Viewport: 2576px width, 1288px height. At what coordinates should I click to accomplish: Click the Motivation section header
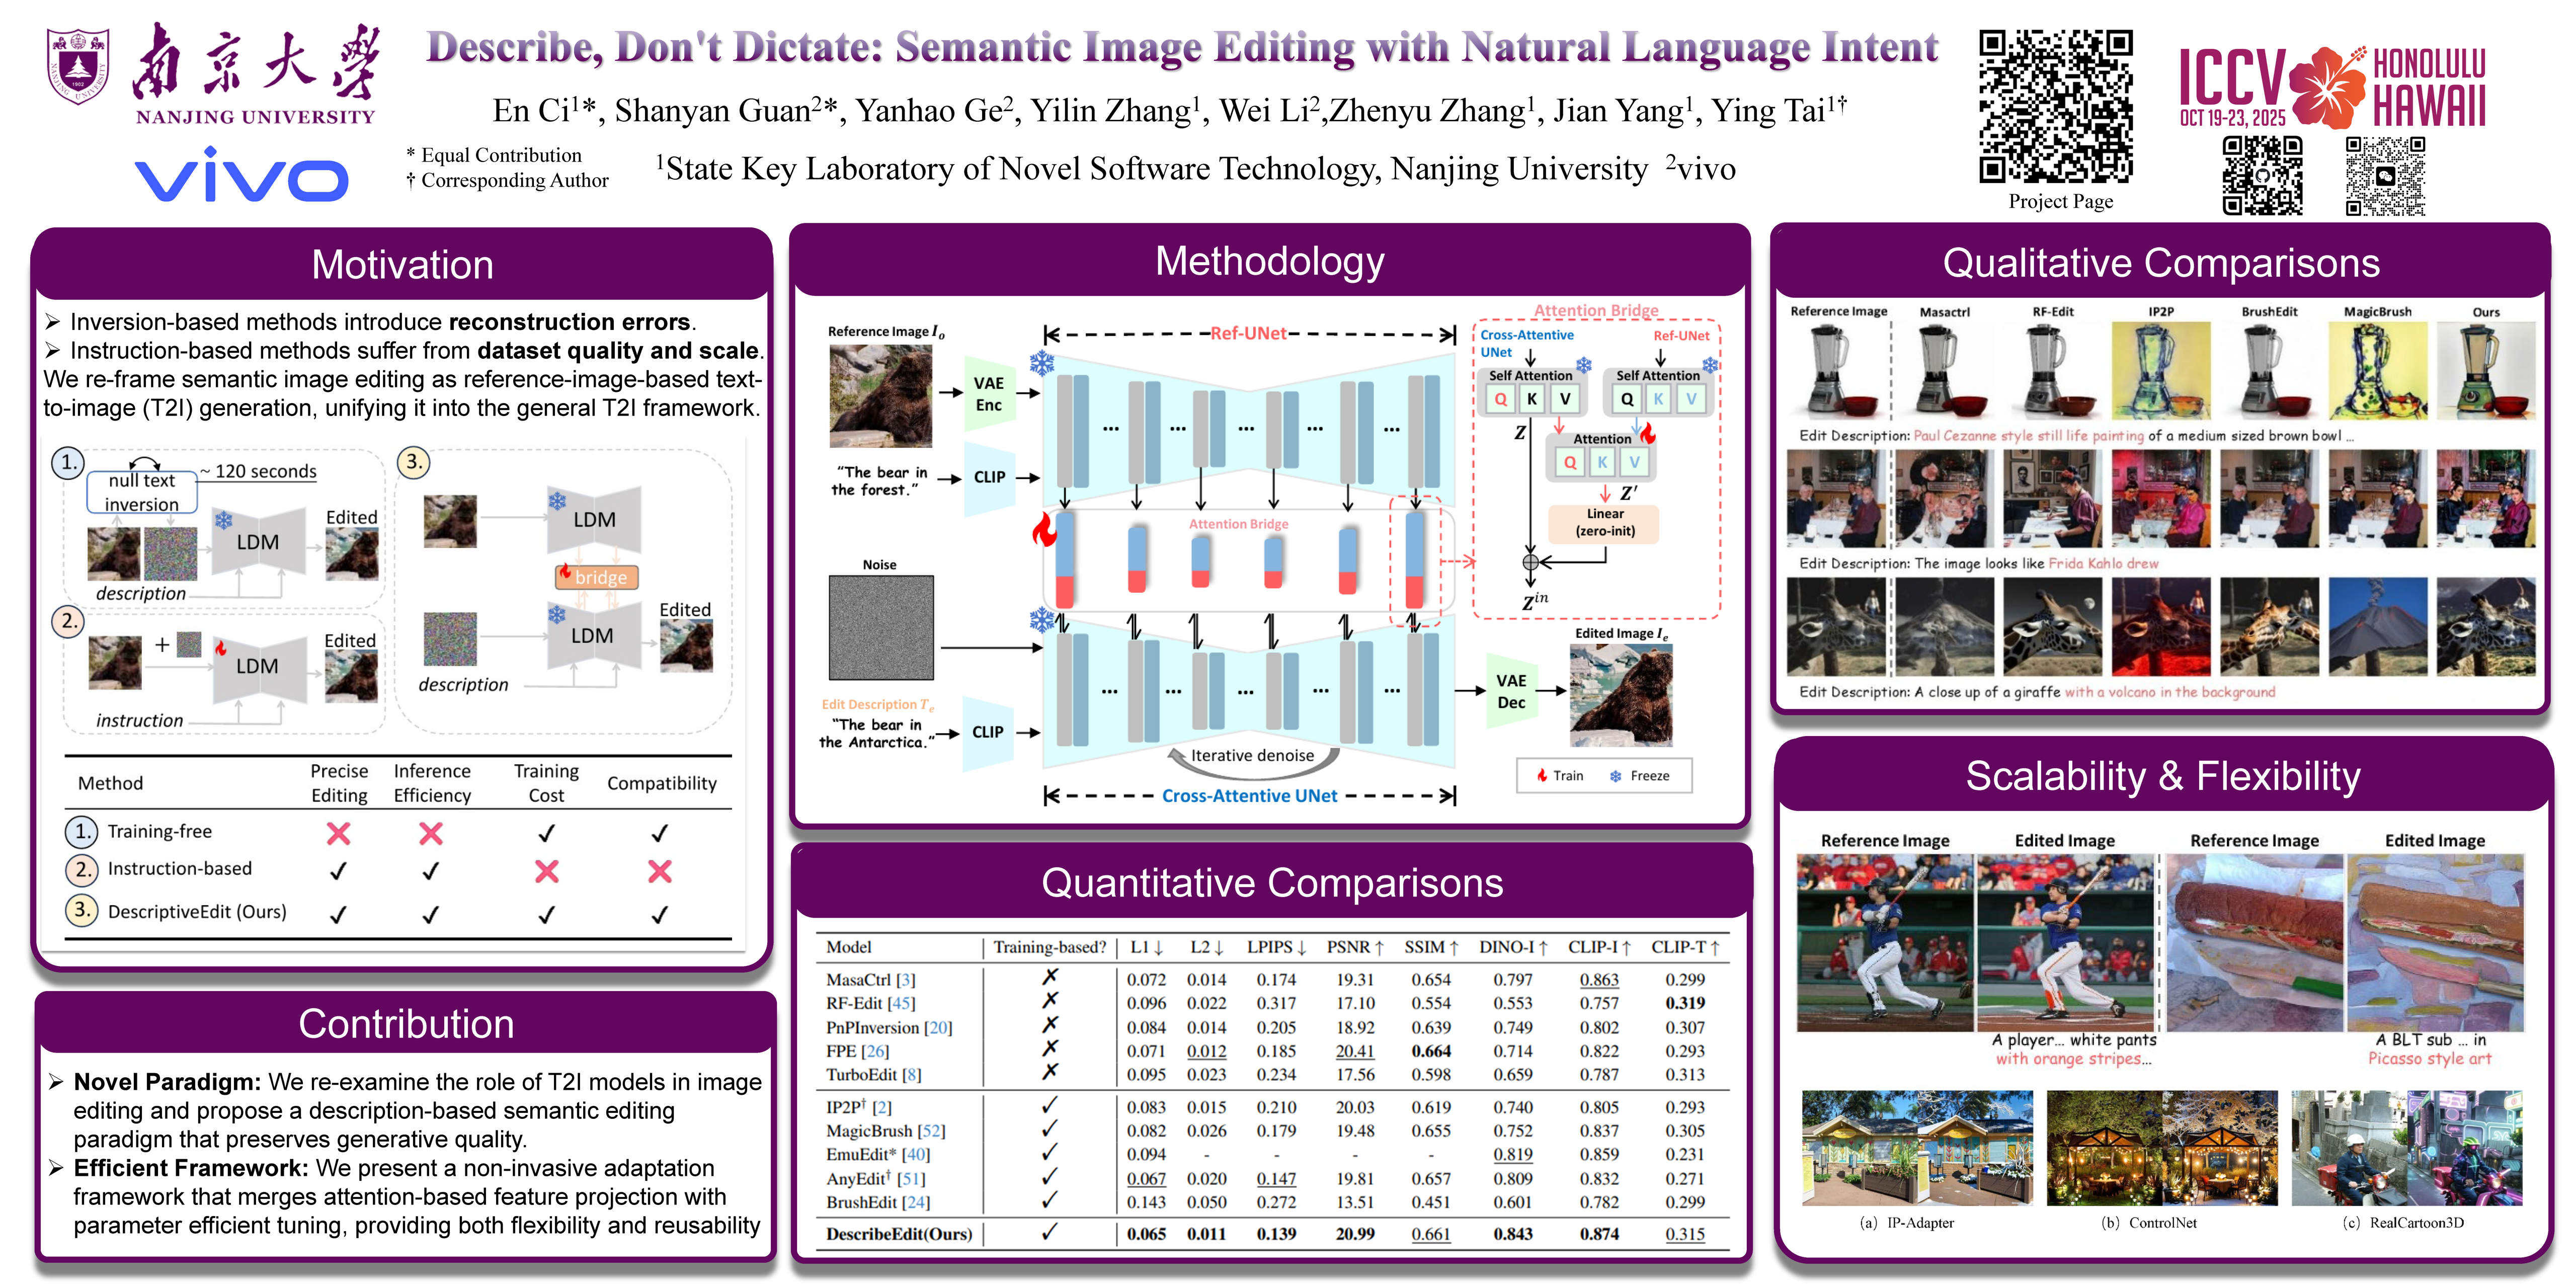click(402, 265)
